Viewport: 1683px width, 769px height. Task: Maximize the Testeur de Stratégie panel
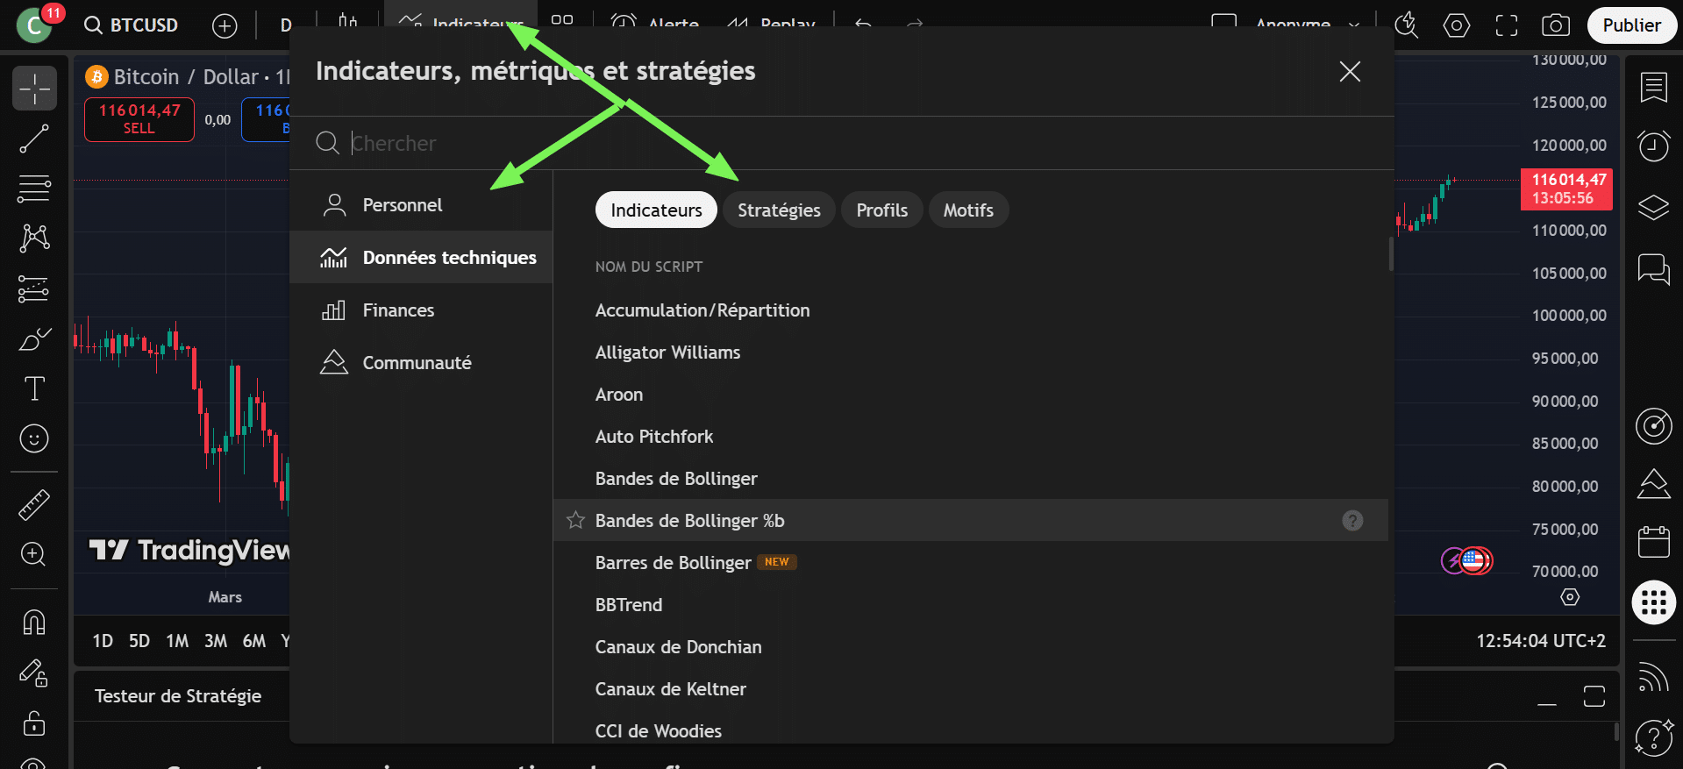[x=1594, y=696]
